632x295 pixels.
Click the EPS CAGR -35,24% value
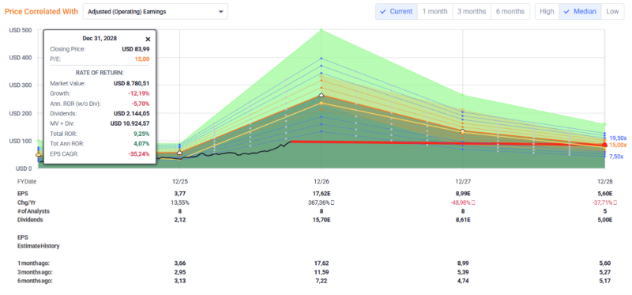tap(139, 153)
